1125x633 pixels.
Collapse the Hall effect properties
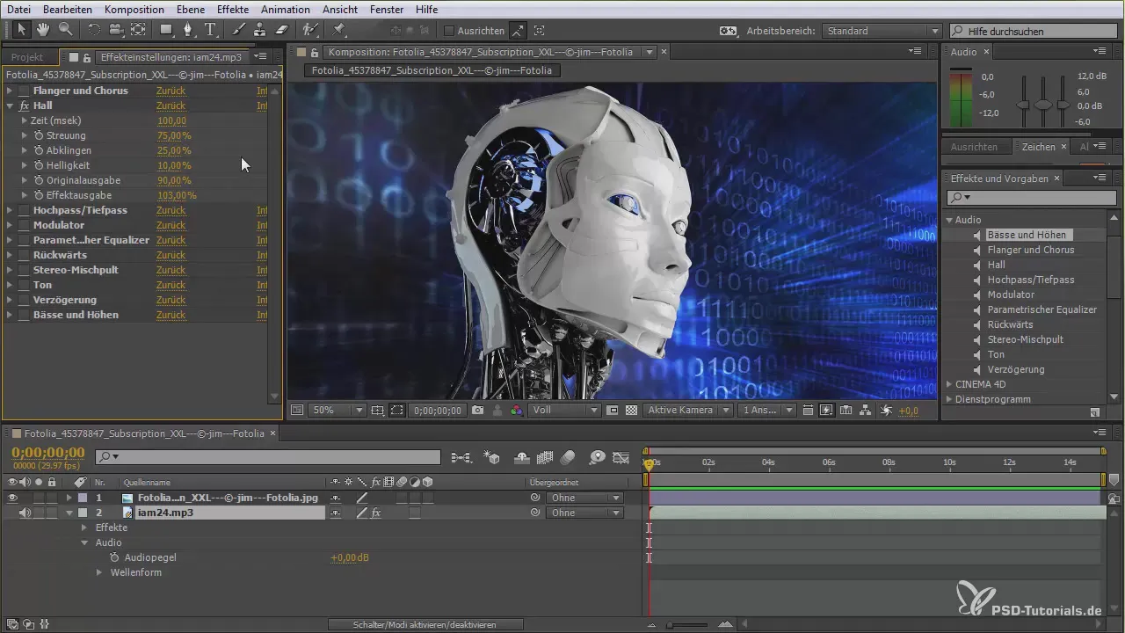click(10, 105)
